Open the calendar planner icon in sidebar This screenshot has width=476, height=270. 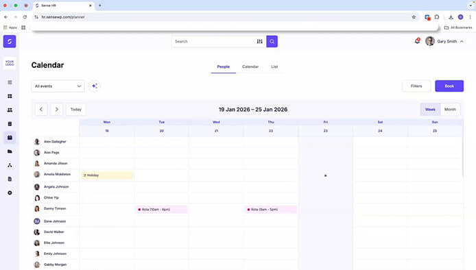tap(10, 138)
